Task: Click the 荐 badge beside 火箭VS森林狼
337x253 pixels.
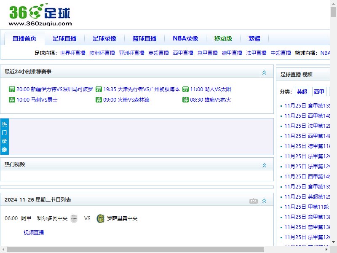Action: click(x=99, y=100)
